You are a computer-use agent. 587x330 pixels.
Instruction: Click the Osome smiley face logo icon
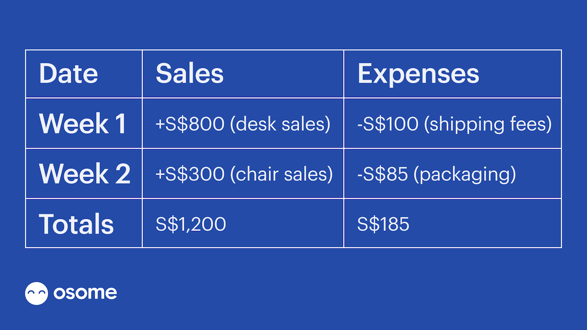37,293
